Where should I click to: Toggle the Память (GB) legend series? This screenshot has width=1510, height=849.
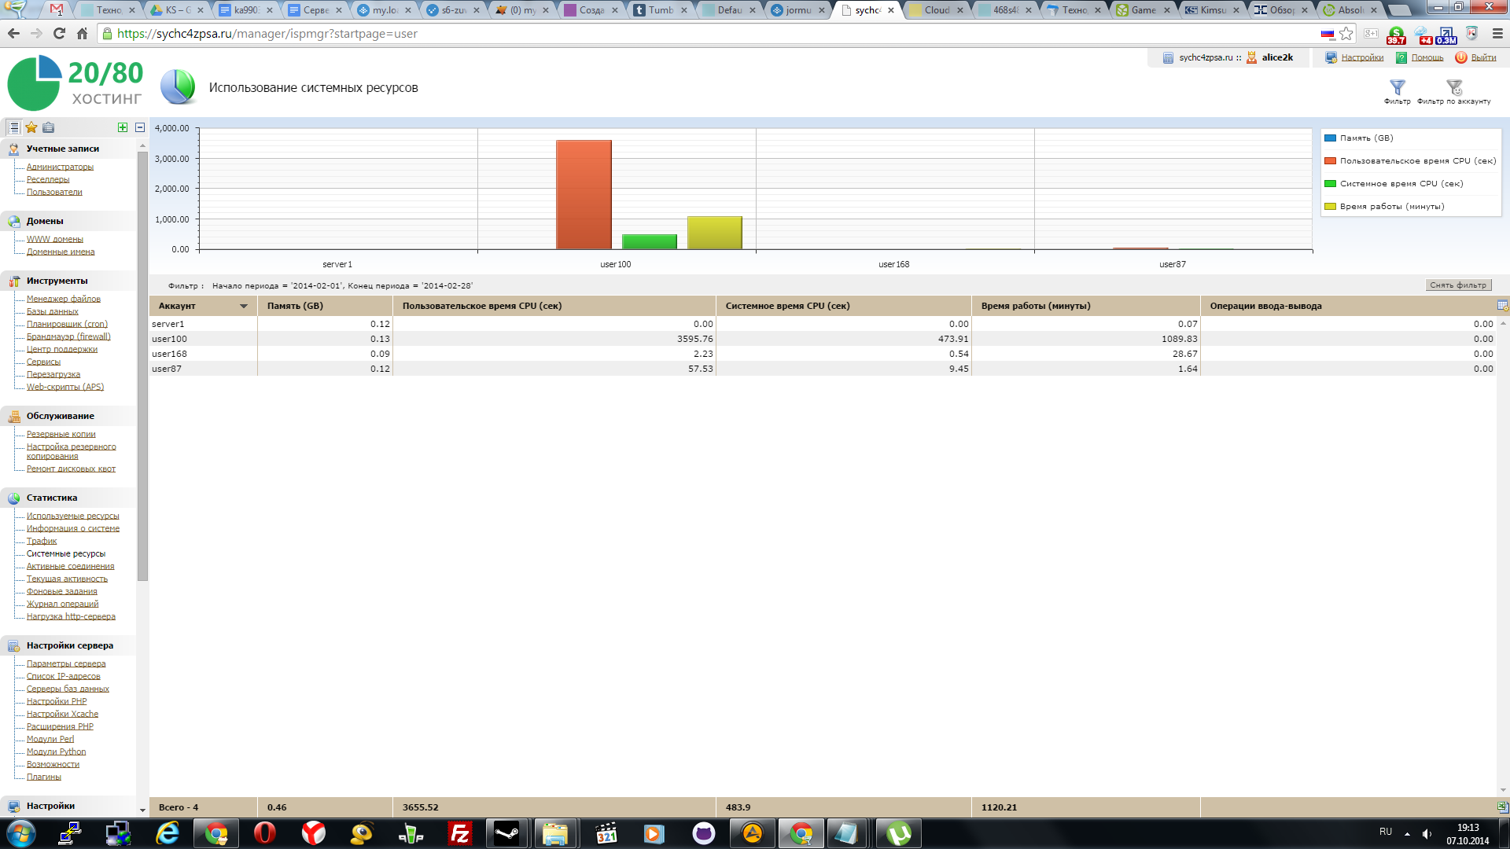(1366, 138)
